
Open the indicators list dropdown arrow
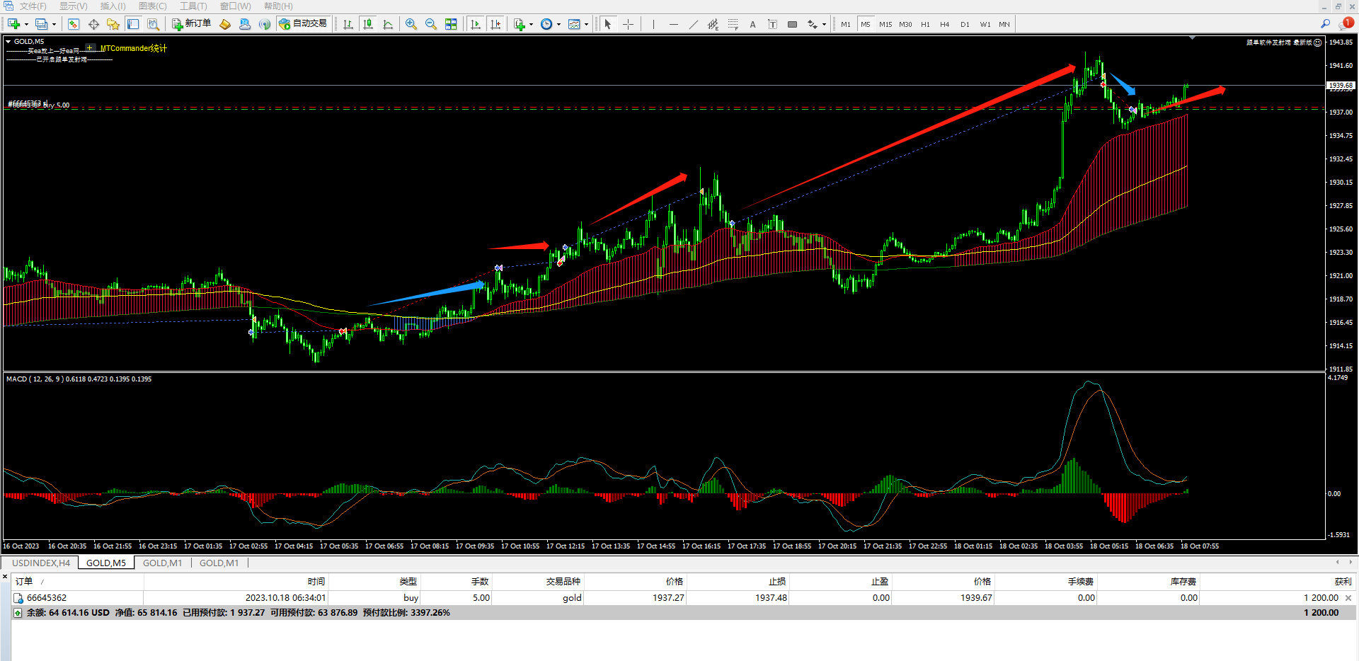coord(531,24)
